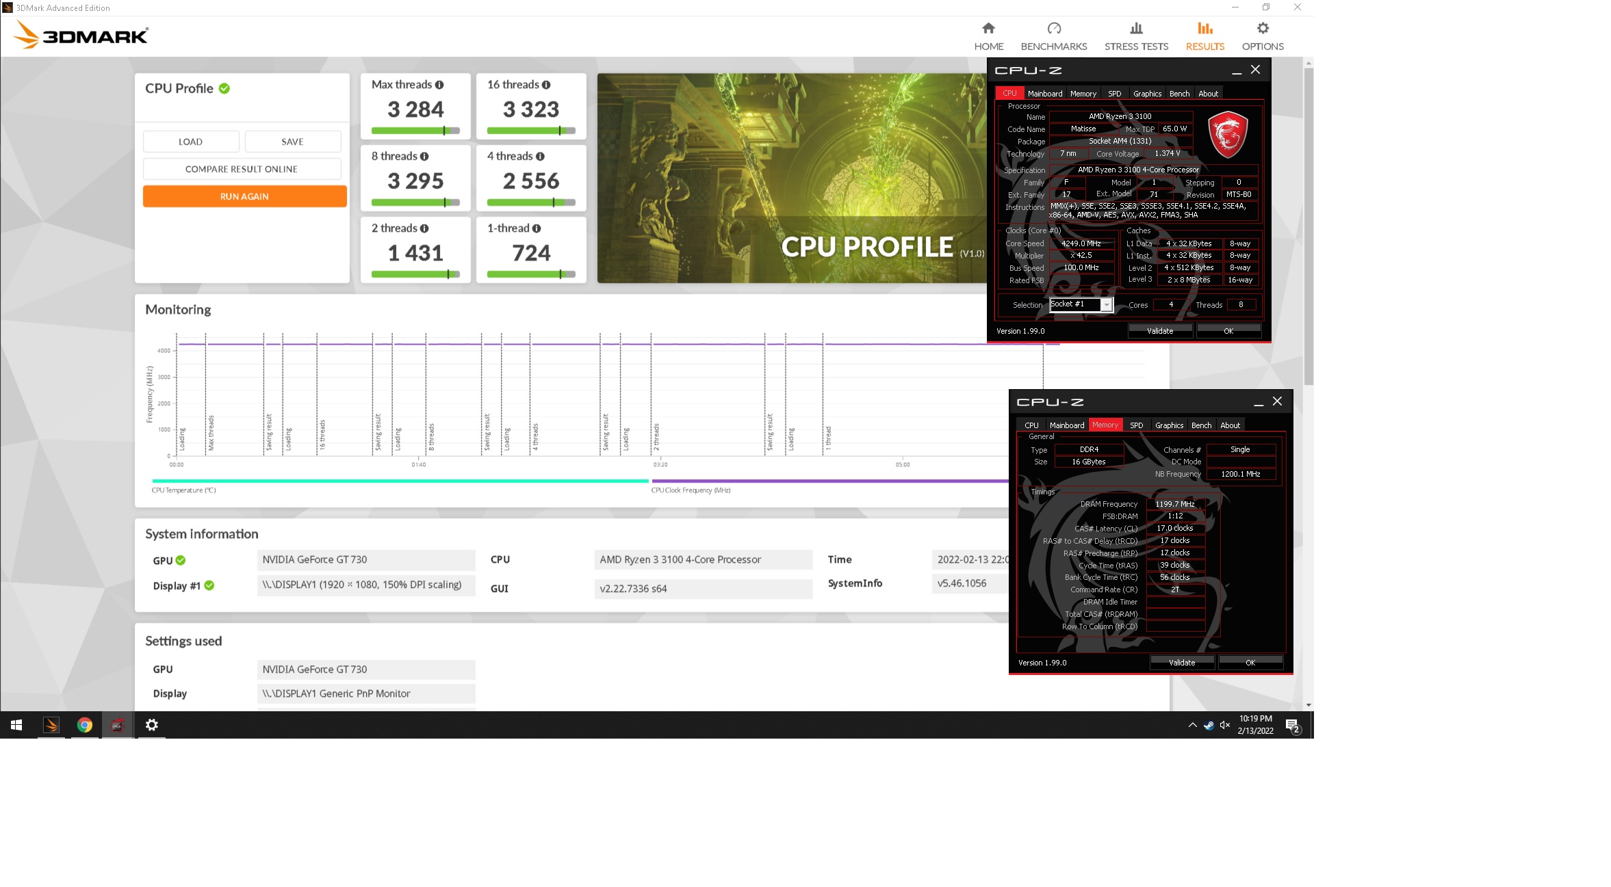Open 3DMark Options gear

pos(1263,36)
